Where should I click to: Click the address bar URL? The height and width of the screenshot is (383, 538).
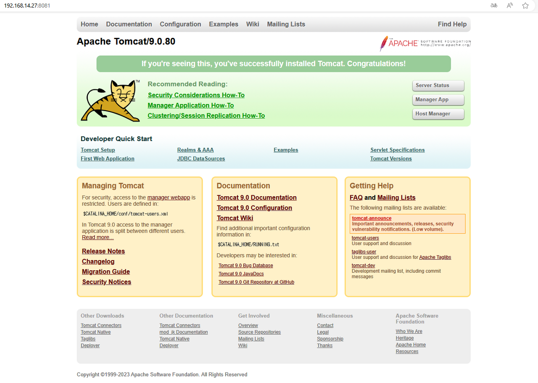pyautogui.click(x=27, y=5)
